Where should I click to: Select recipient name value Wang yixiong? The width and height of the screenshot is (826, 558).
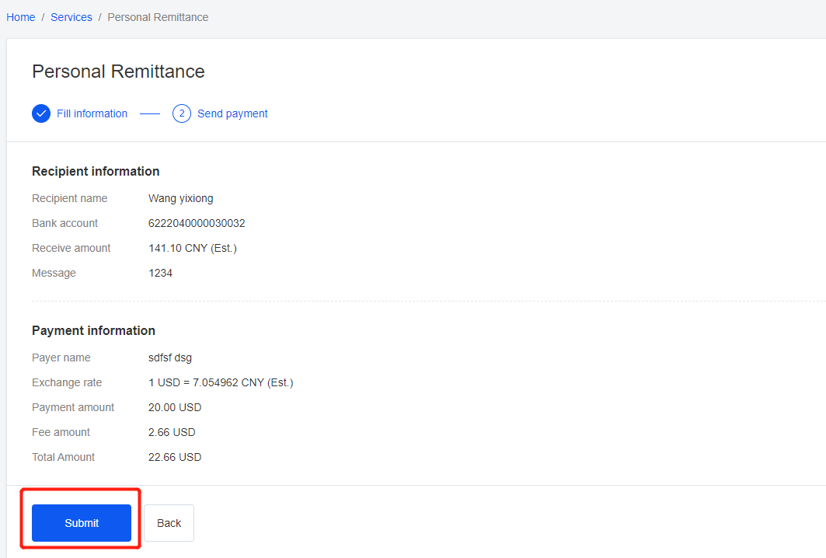[x=181, y=198]
